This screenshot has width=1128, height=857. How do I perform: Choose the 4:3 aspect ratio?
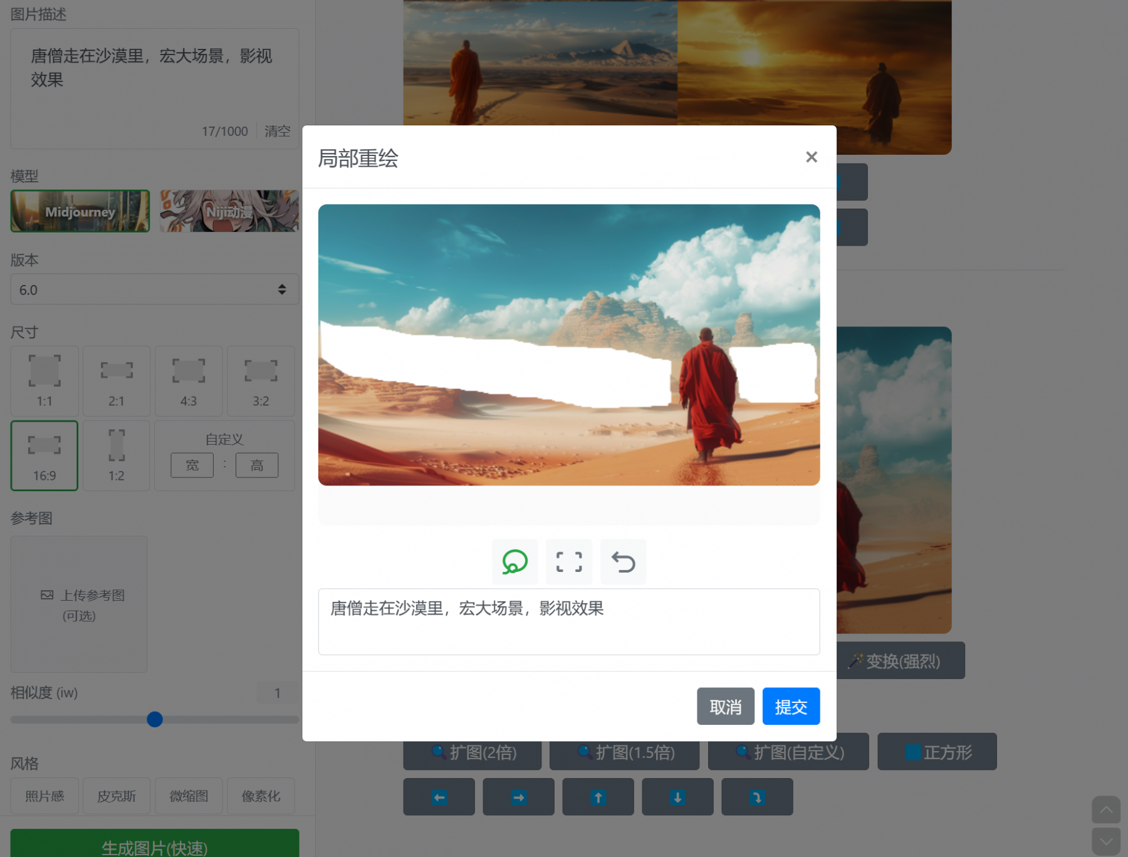coord(189,381)
